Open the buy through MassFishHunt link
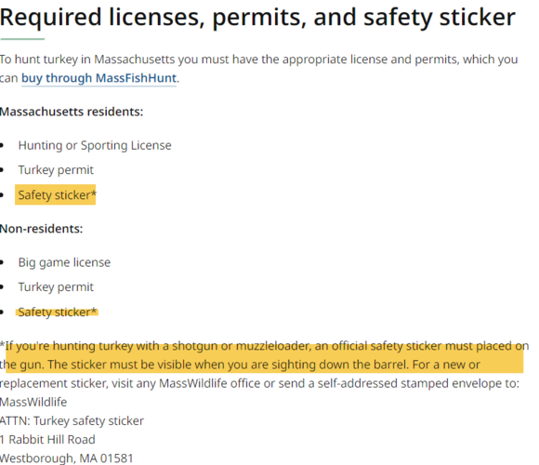539x465 pixels. point(99,78)
